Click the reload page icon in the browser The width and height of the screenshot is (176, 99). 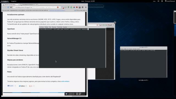pyautogui.click(x=8, y=7)
